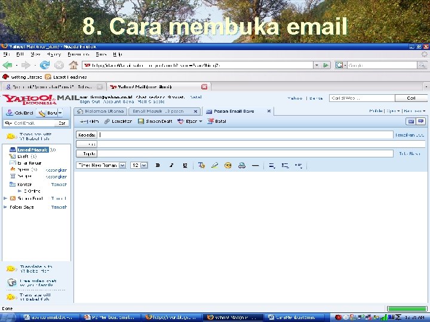Attach a file with Lampirkan paperclip
This screenshot has width=430, height=322.
click(x=118, y=121)
